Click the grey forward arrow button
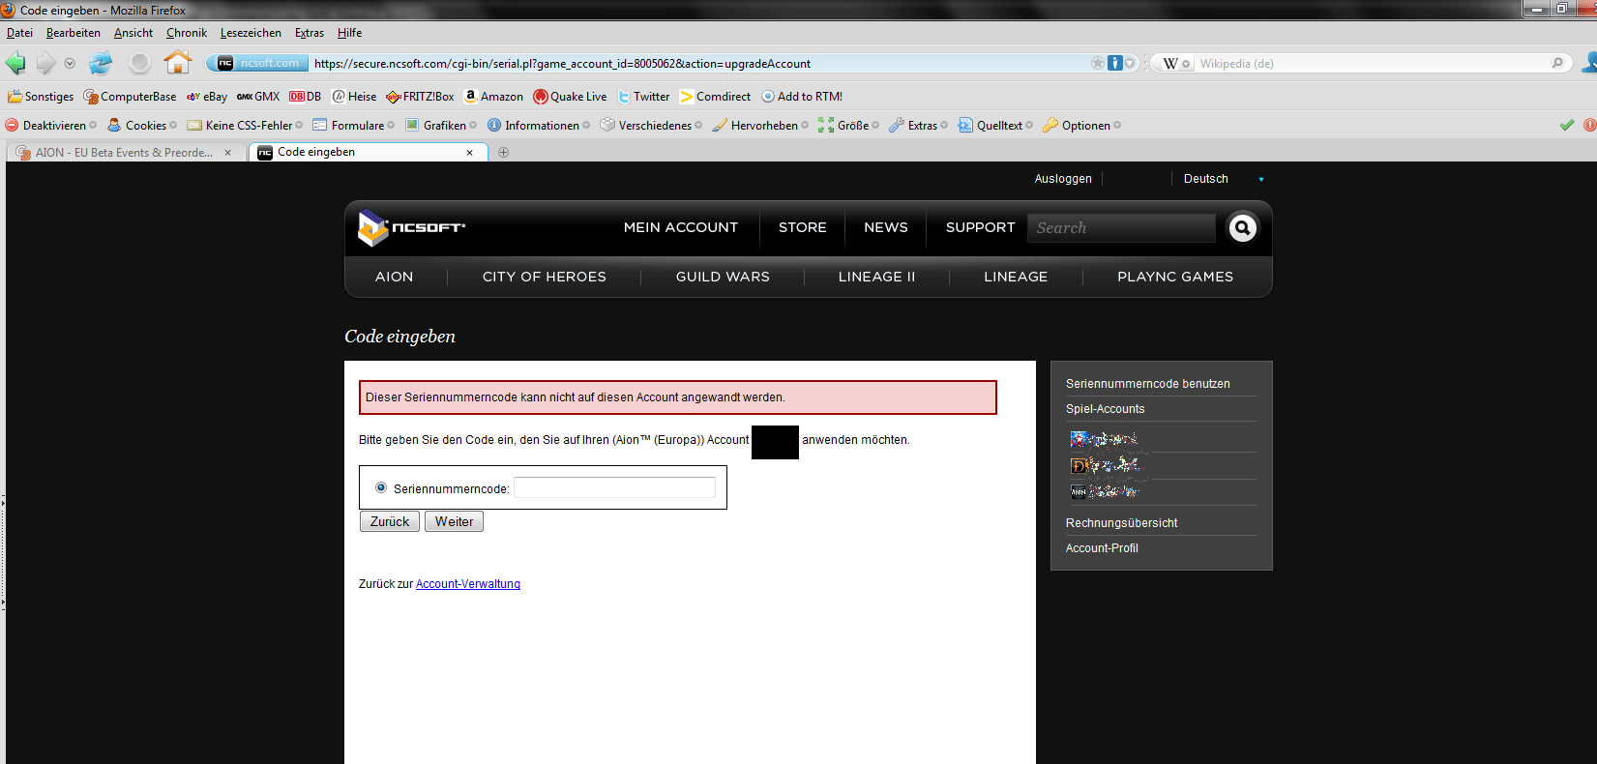The height and width of the screenshot is (764, 1597). (x=46, y=64)
